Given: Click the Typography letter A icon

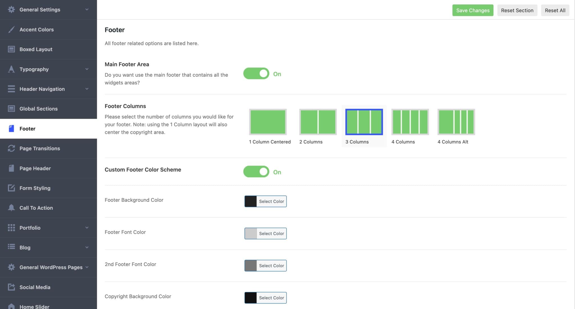Looking at the screenshot, I should [11, 69].
